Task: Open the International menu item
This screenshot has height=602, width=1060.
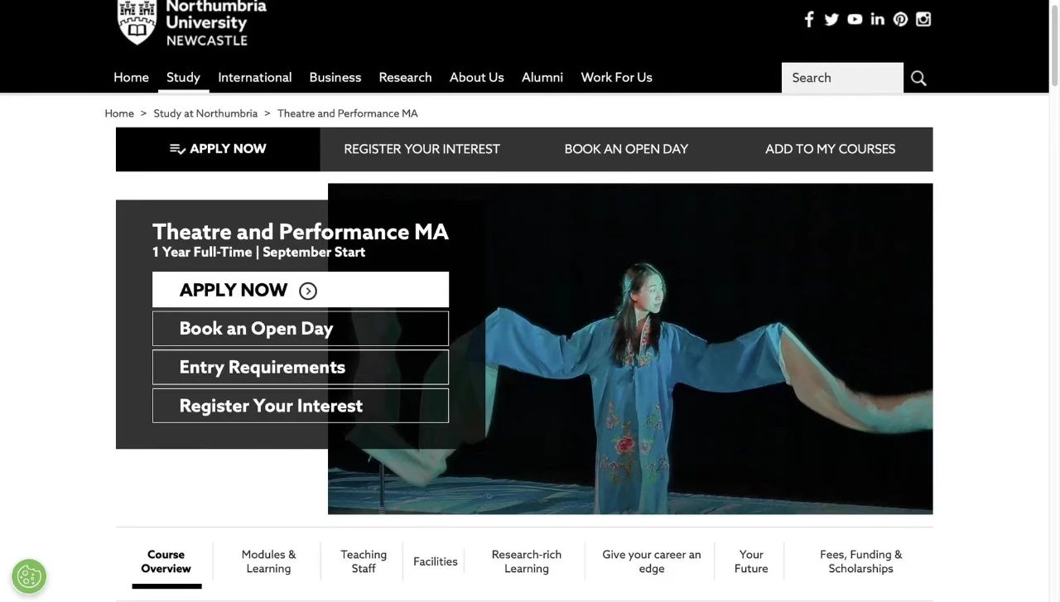Action: (254, 77)
